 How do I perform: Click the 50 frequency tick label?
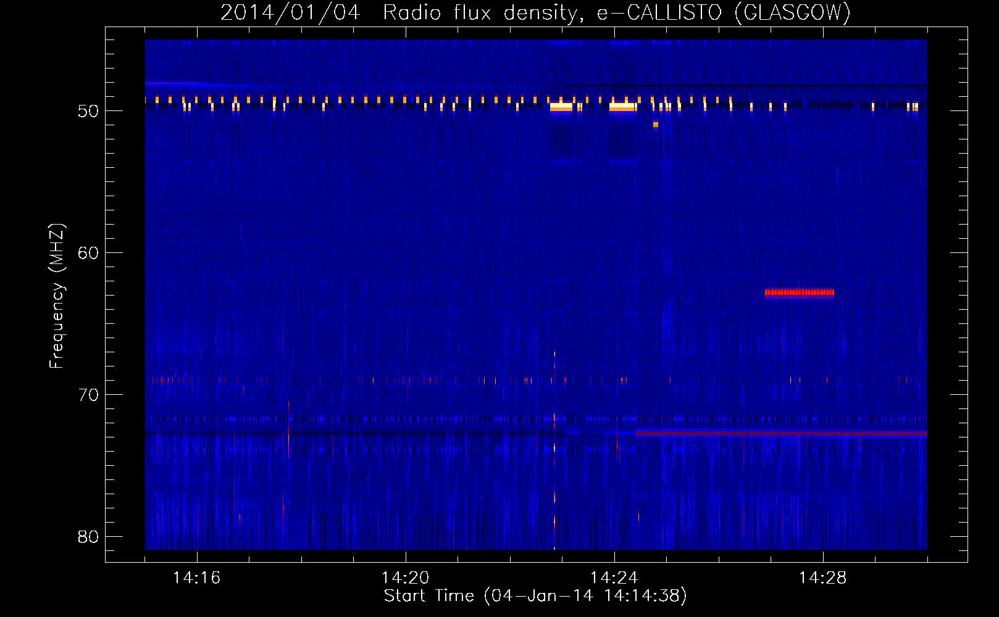click(x=88, y=111)
